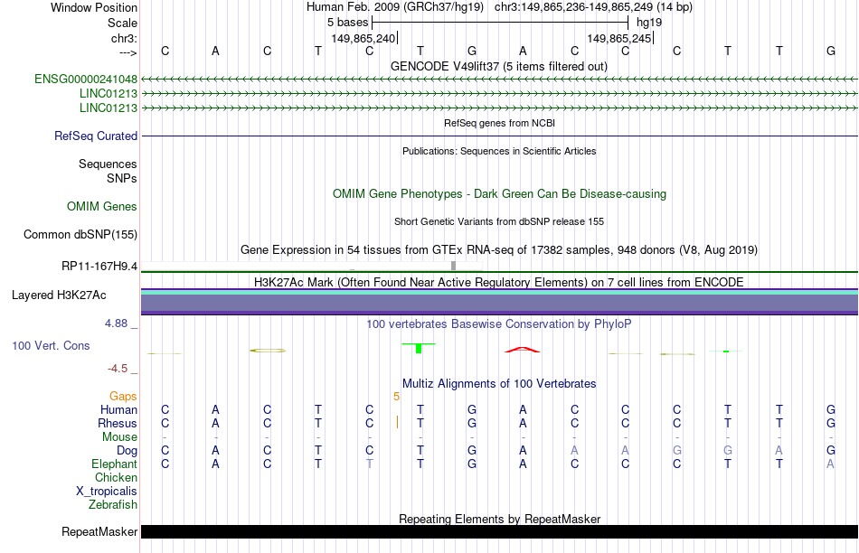Screen dimensions: 859x553
Task: Select the RepeatMasker track label
Action: point(99,531)
